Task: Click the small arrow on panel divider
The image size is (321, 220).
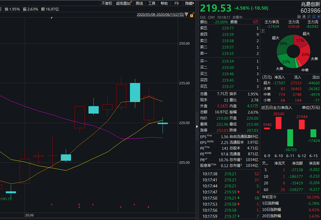Action: (197, 126)
